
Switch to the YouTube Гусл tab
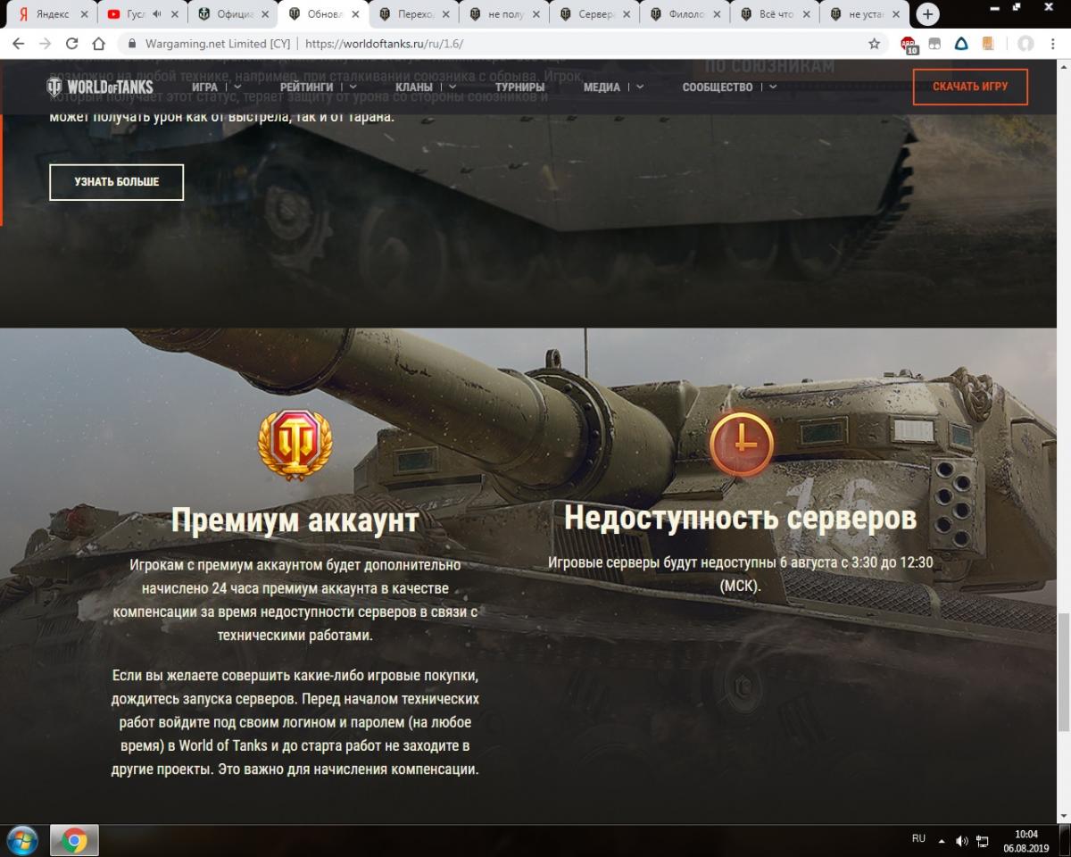pos(143,14)
